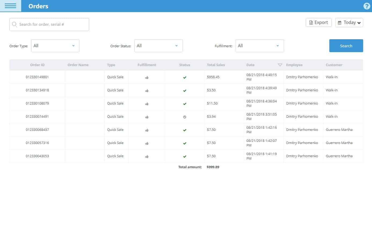Open the help question mark icon
Viewport: 372px width, 233px height.
pyautogui.click(x=367, y=6)
